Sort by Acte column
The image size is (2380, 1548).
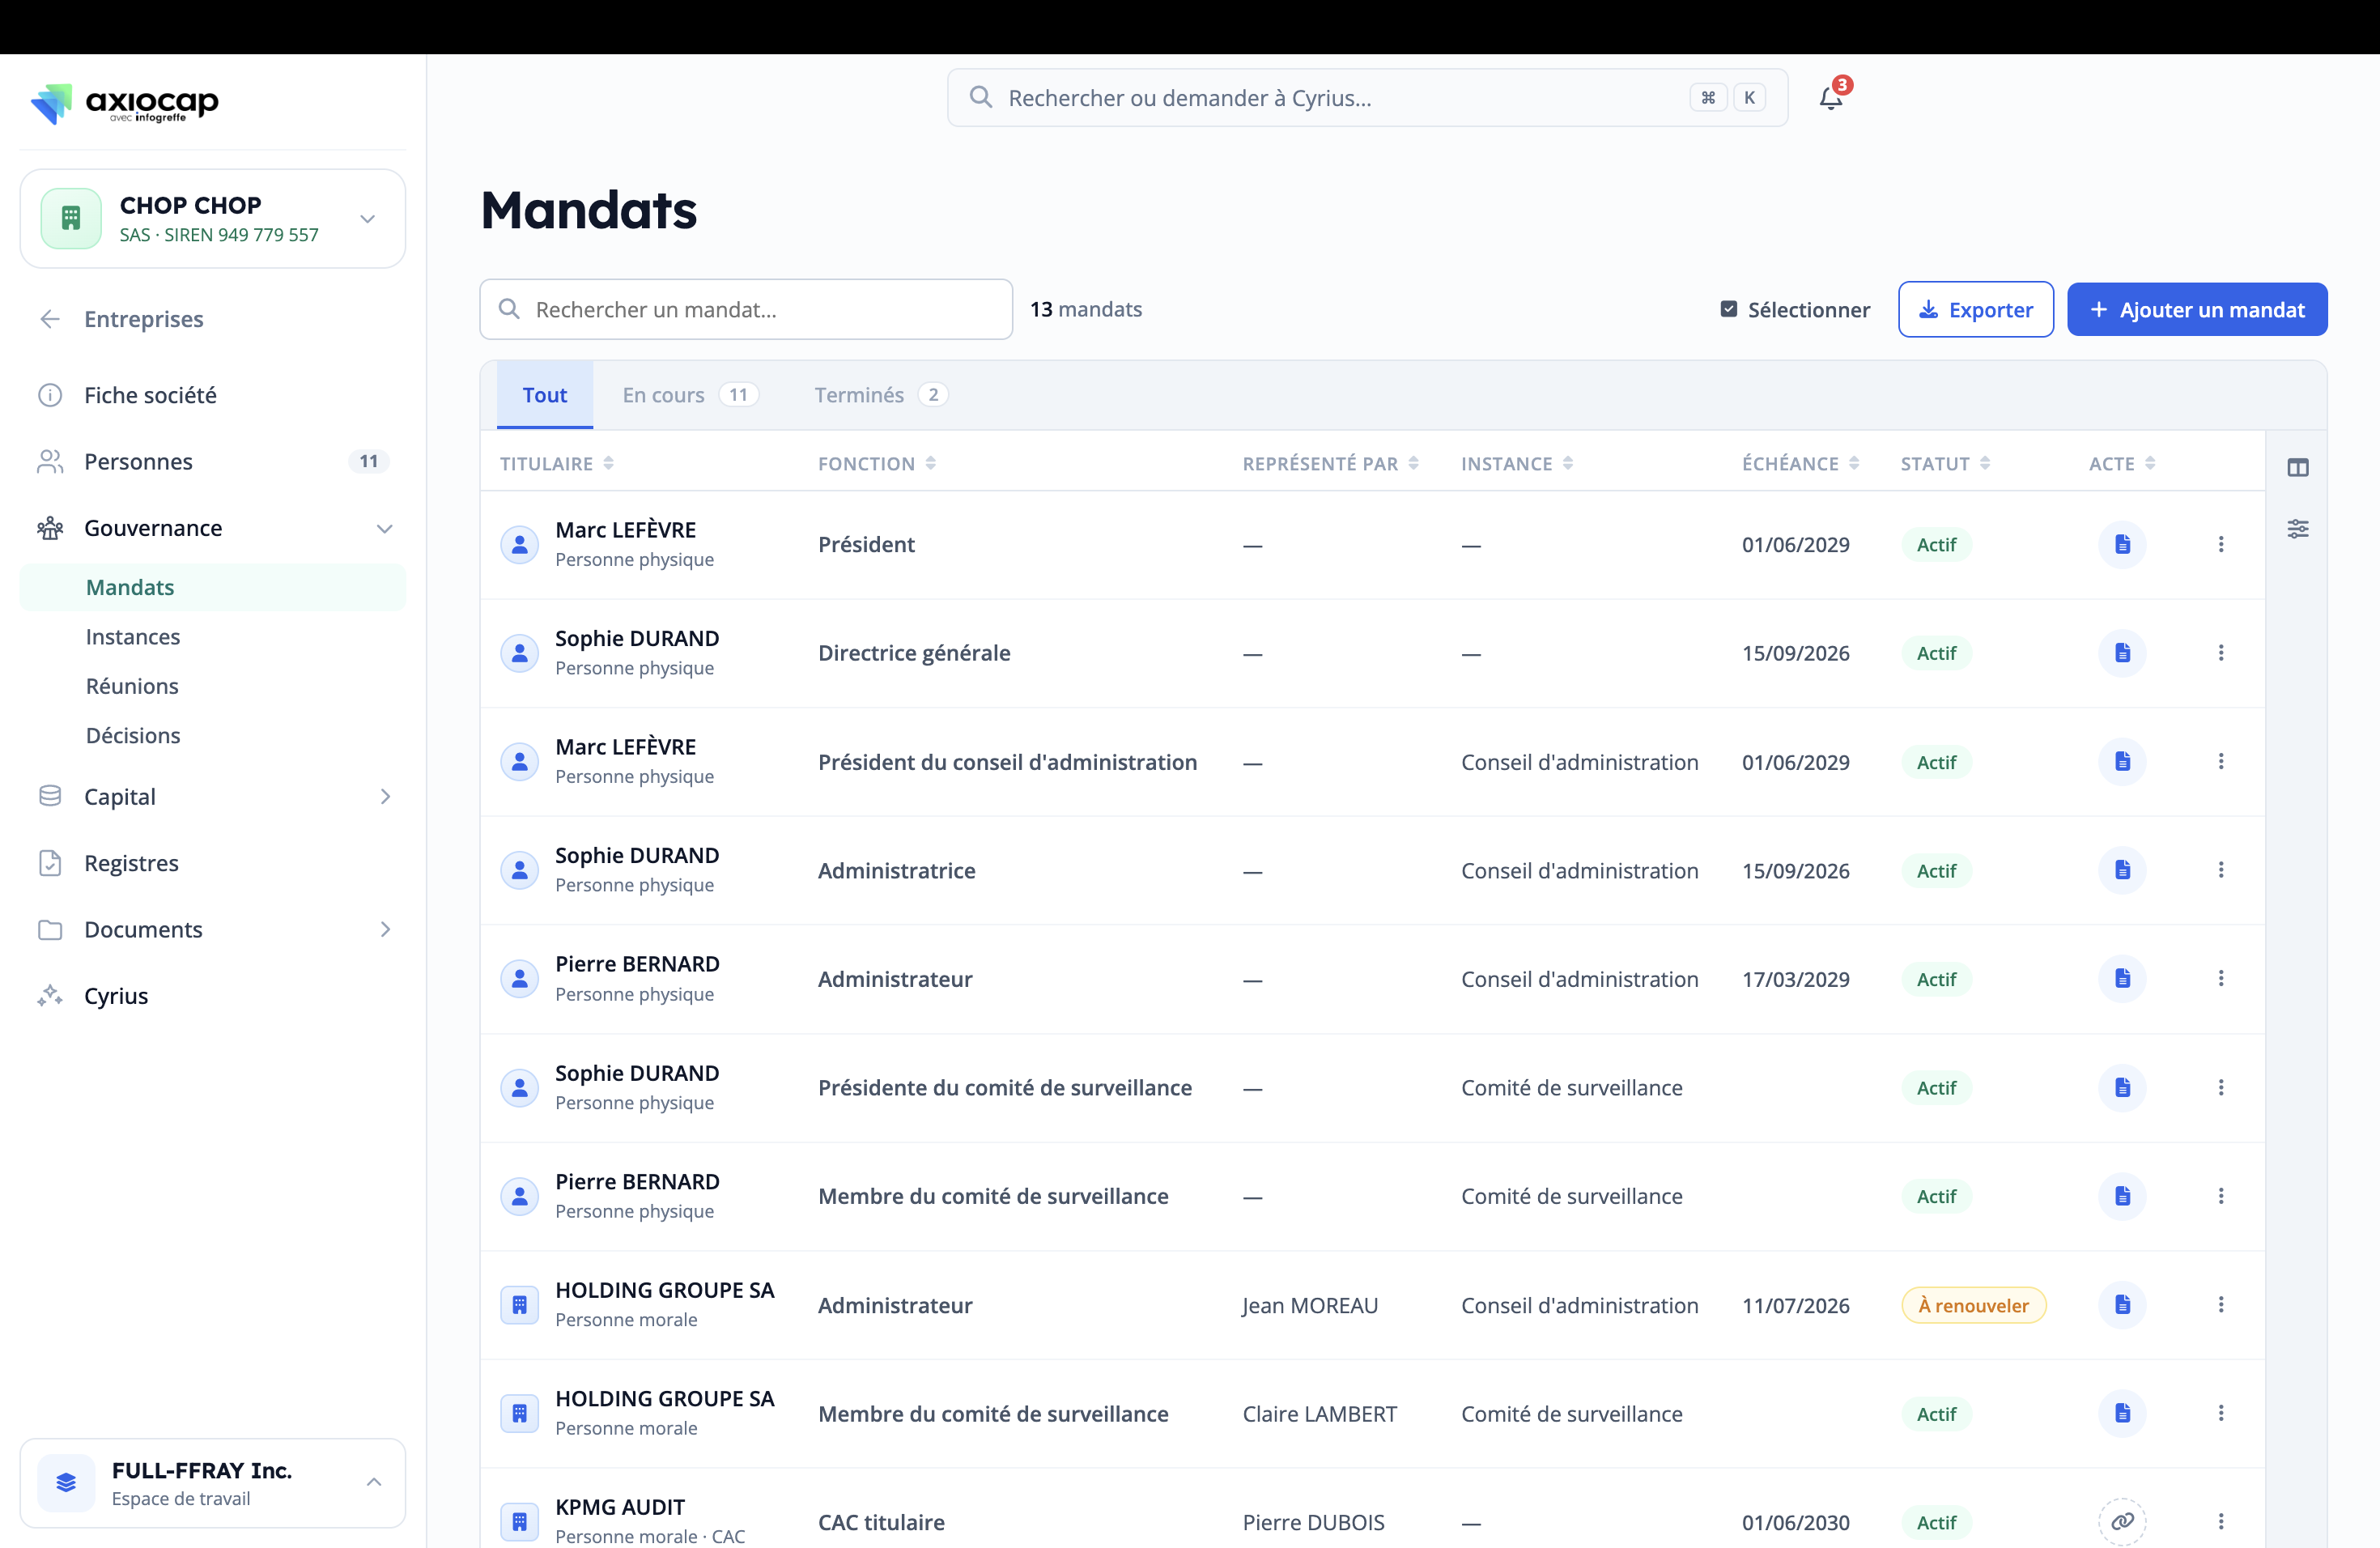[x=2122, y=463]
